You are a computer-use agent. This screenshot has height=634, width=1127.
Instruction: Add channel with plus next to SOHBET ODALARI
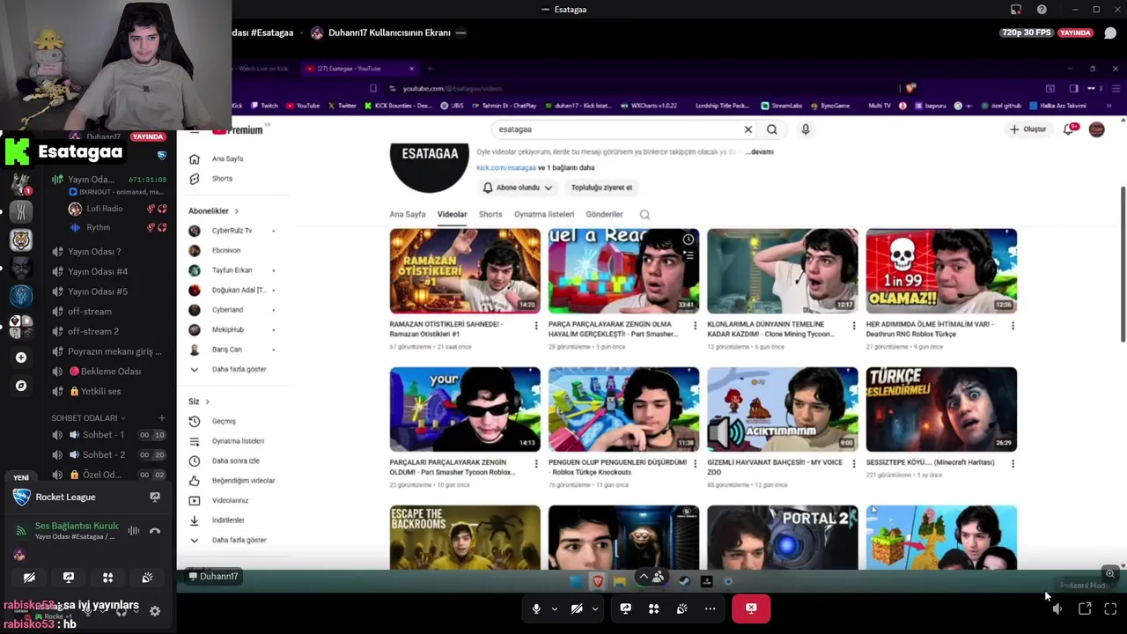pyautogui.click(x=162, y=418)
